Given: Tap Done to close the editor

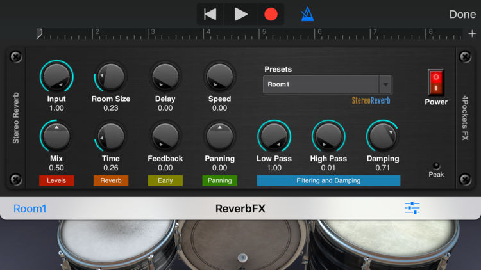Looking at the screenshot, I should (462, 14).
